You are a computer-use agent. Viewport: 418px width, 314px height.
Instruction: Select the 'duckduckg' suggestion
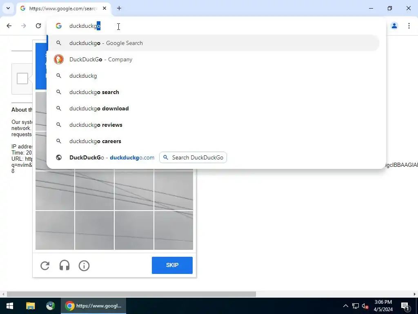[x=213, y=76]
